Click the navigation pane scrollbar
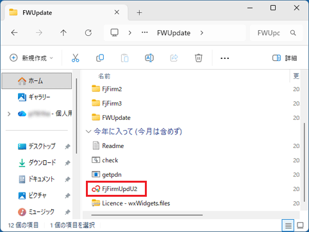The width and height of the screenshot is (309, 232). click(x=76, y=116)
